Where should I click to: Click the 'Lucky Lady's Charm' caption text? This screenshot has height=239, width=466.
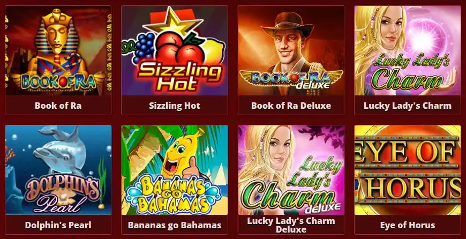coord(408,106)
